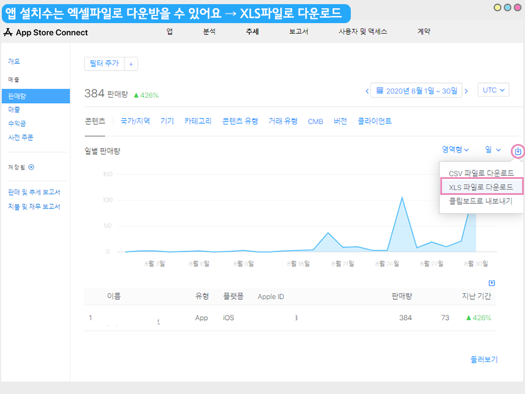The width and height of the screenshot is (525, 394).
Task: Open 판매 및 추세 보고서 sidebar link
Action: point(34,192)
